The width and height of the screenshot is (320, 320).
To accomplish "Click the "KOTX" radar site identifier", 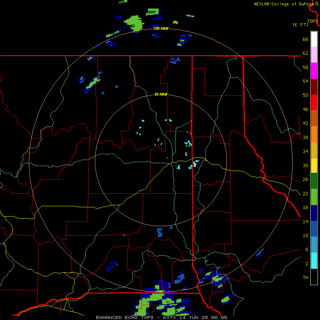I will tap(169, 318).
